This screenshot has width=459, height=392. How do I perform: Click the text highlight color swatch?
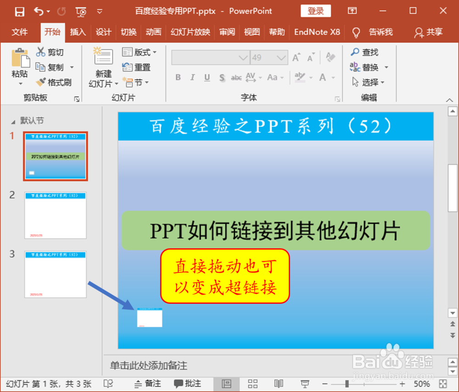pyautogui.click(x=300, y=77)
